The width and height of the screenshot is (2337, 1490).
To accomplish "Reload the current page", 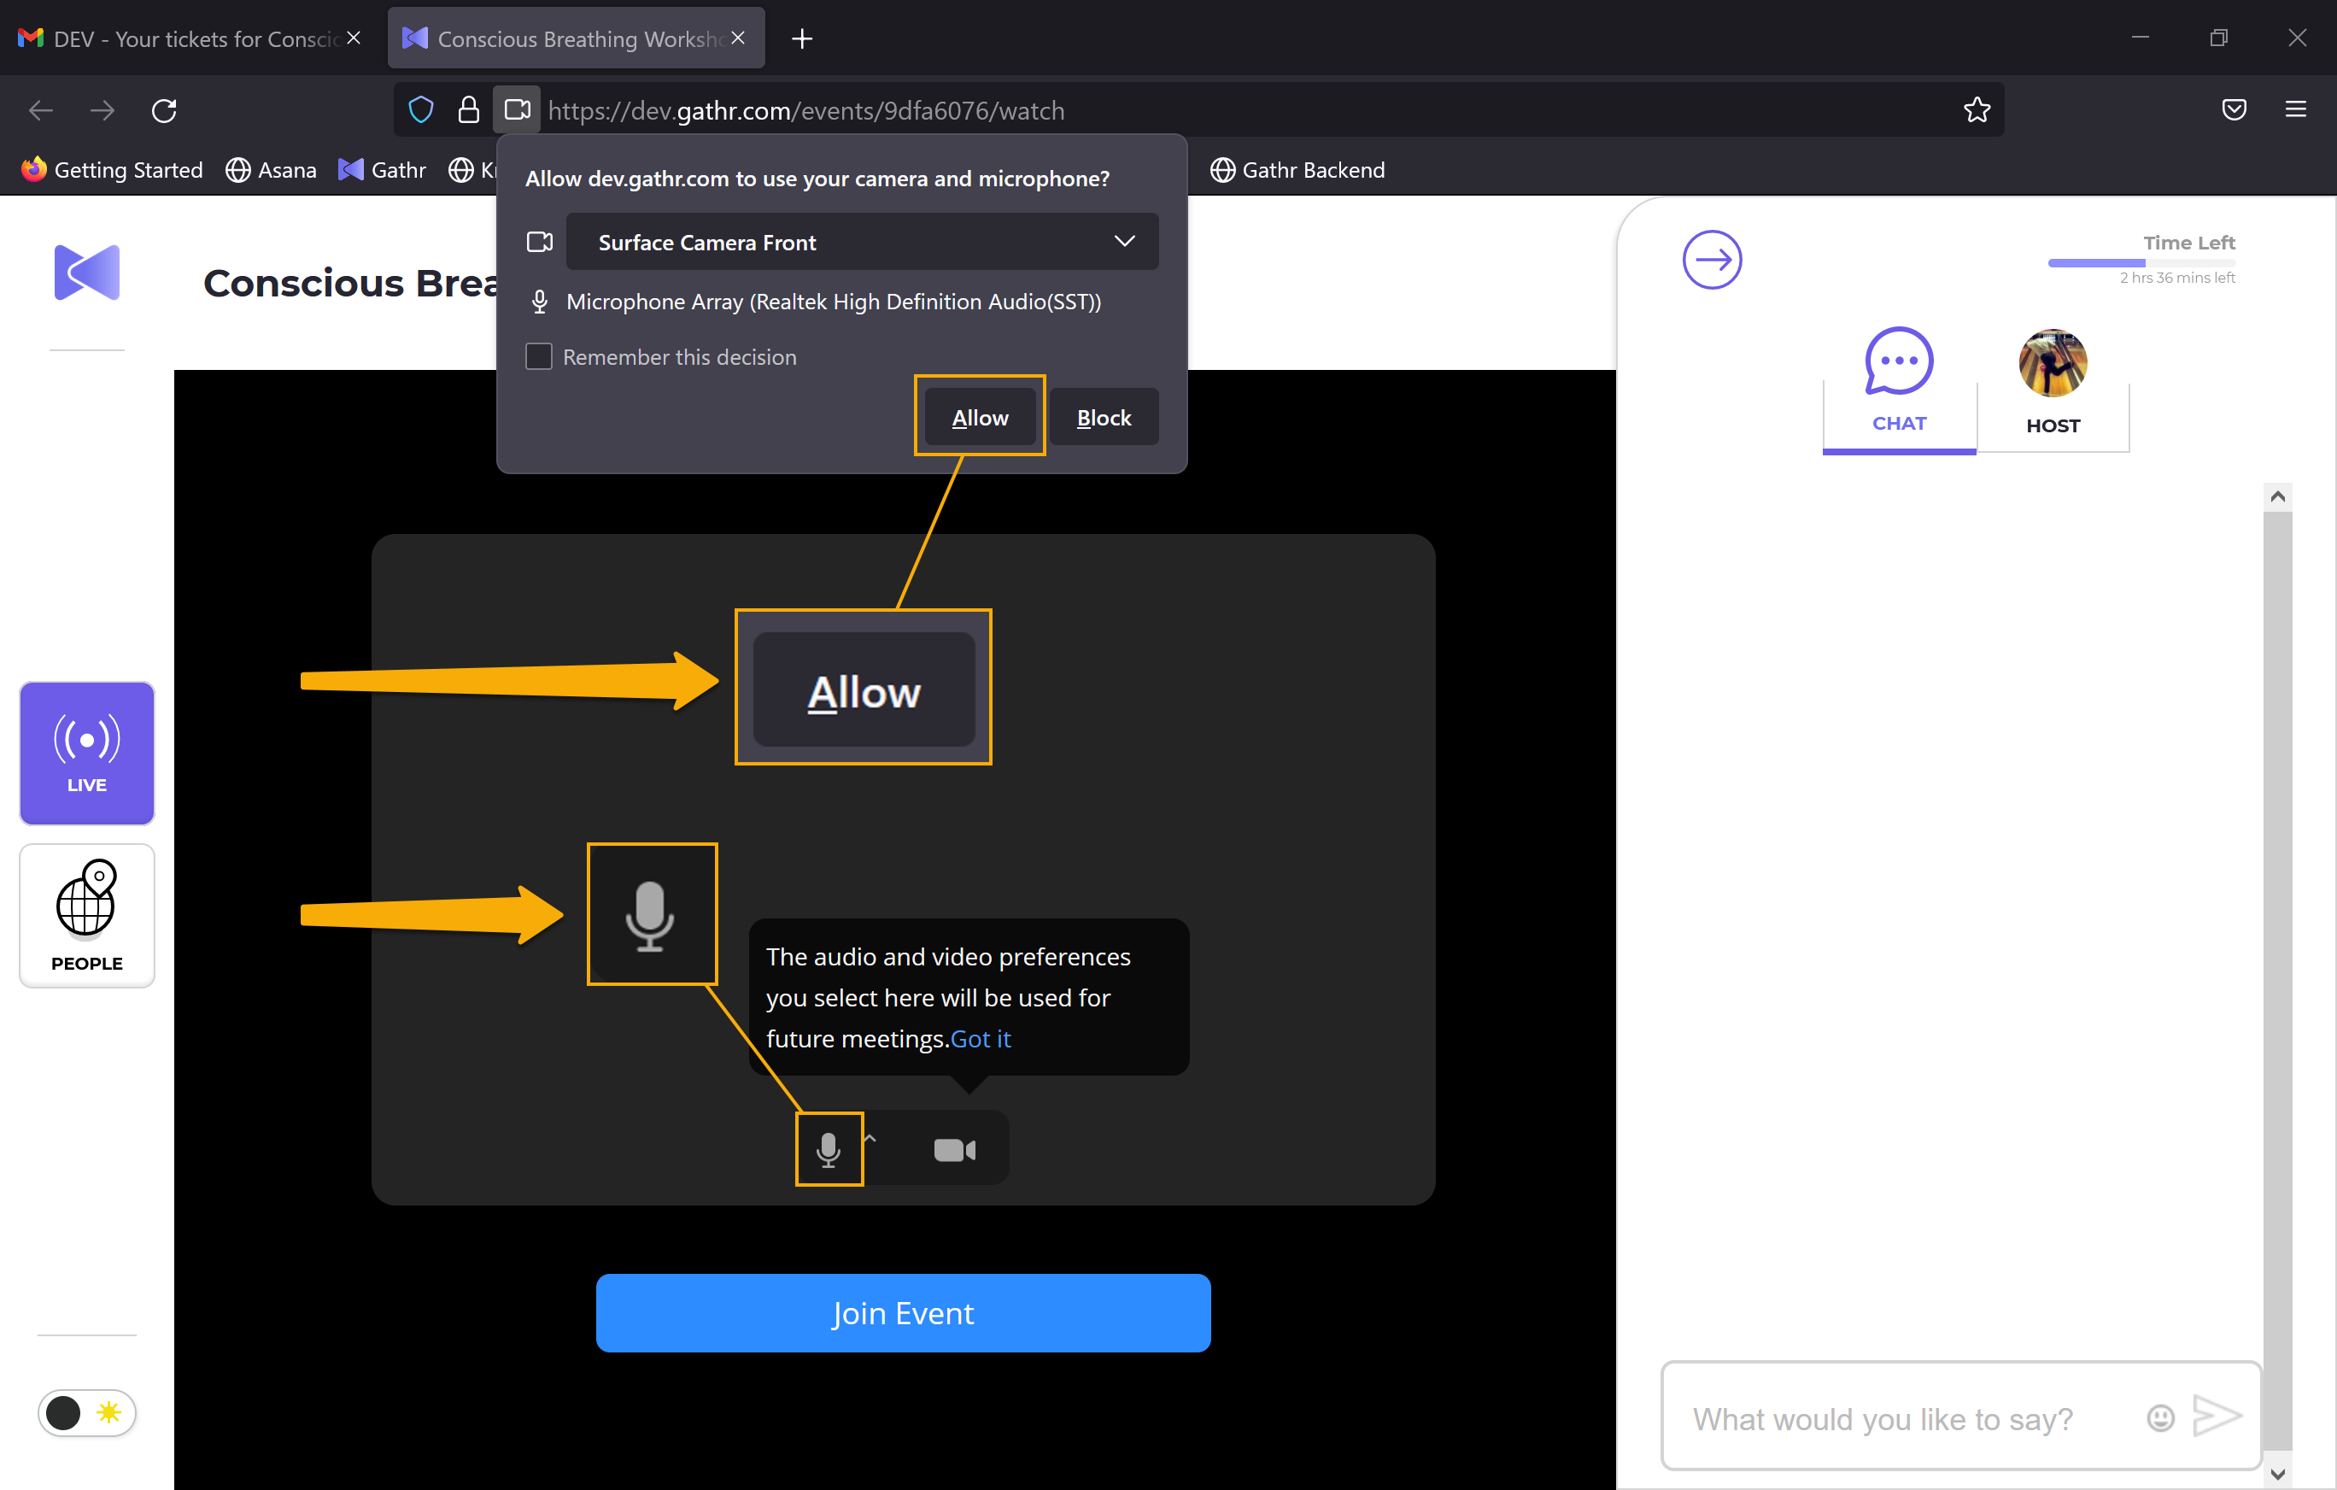I will tap(164, 111).
